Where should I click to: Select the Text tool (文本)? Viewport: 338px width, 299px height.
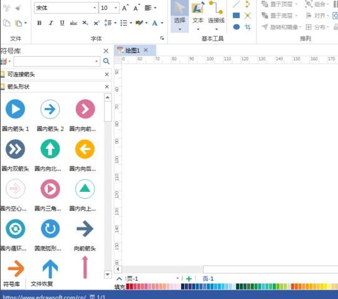coord(198,16)
